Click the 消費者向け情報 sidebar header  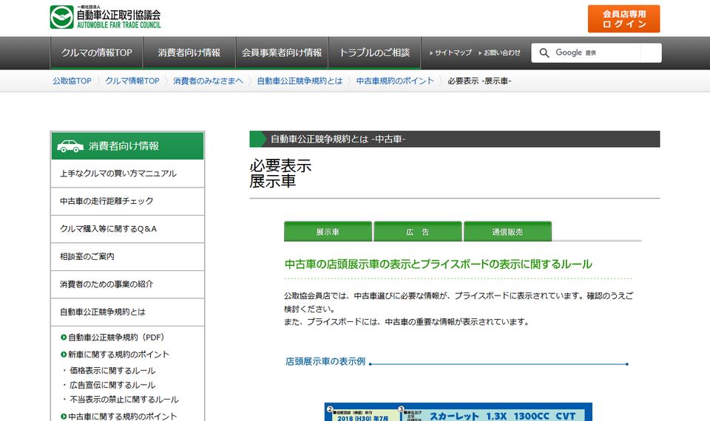[x=127, y=146]
